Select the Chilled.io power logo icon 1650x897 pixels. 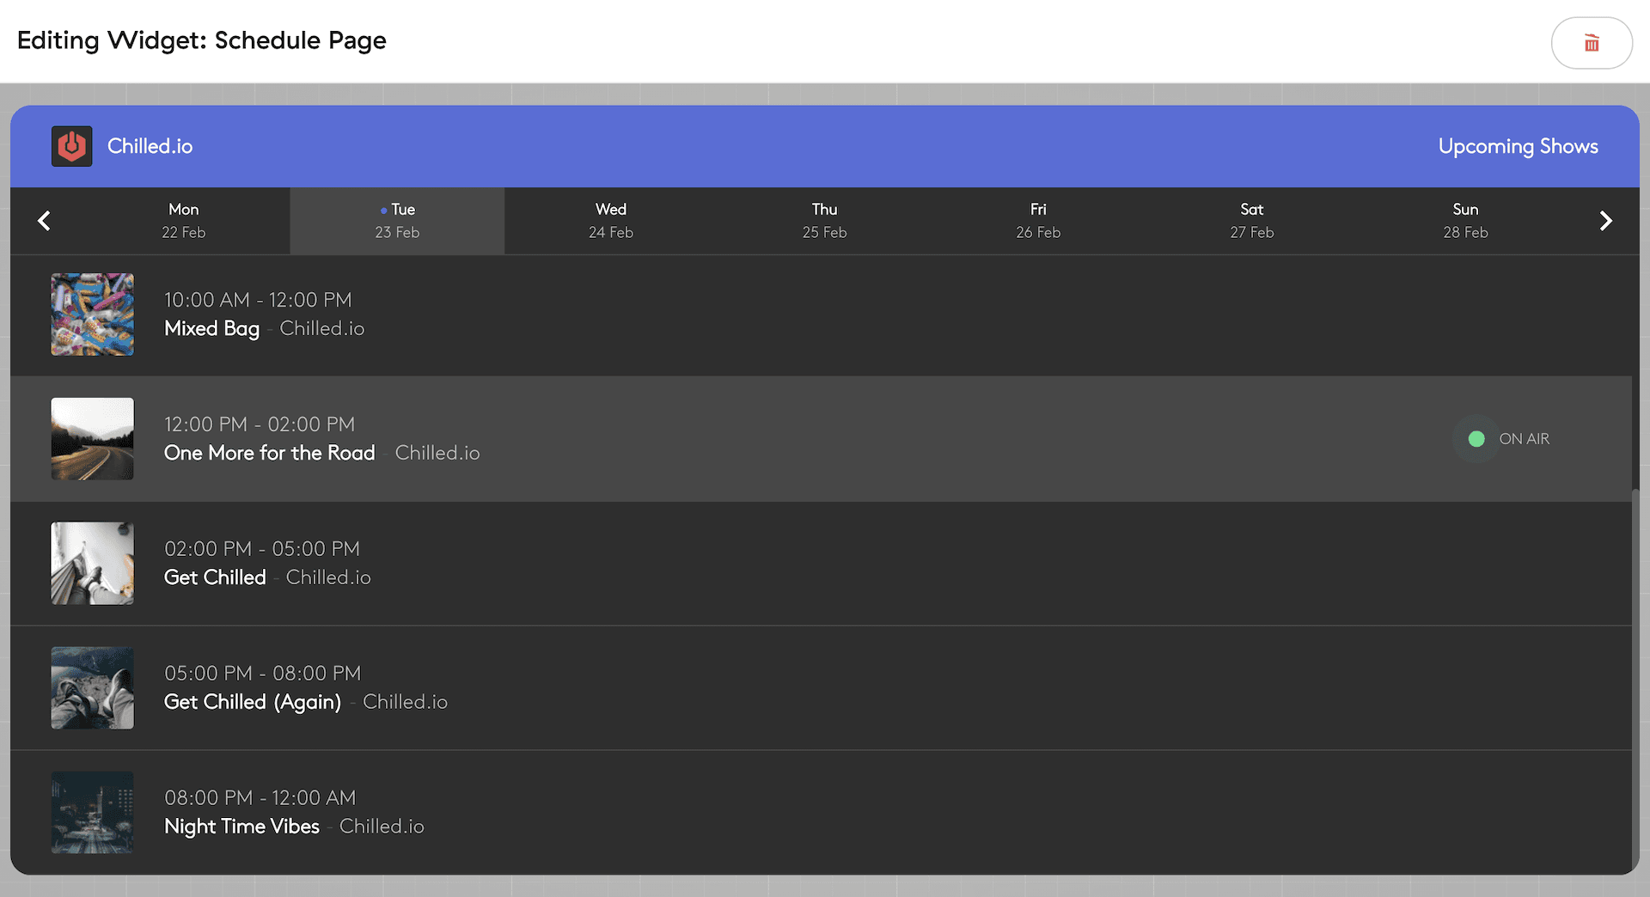point(71,146)
